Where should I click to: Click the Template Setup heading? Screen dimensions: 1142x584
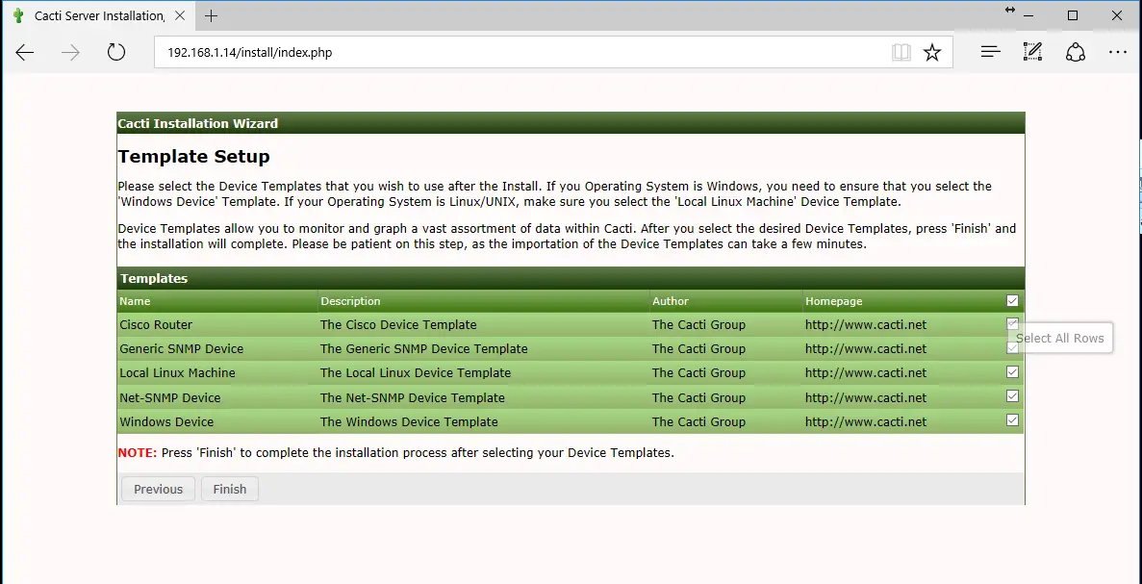(x=193, y=157)
